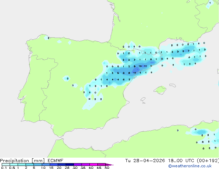This screenshot has height=169, width=219.
Task: Select the 5–10 mm light blue legend swatch
Action: (x=38, y=165)
